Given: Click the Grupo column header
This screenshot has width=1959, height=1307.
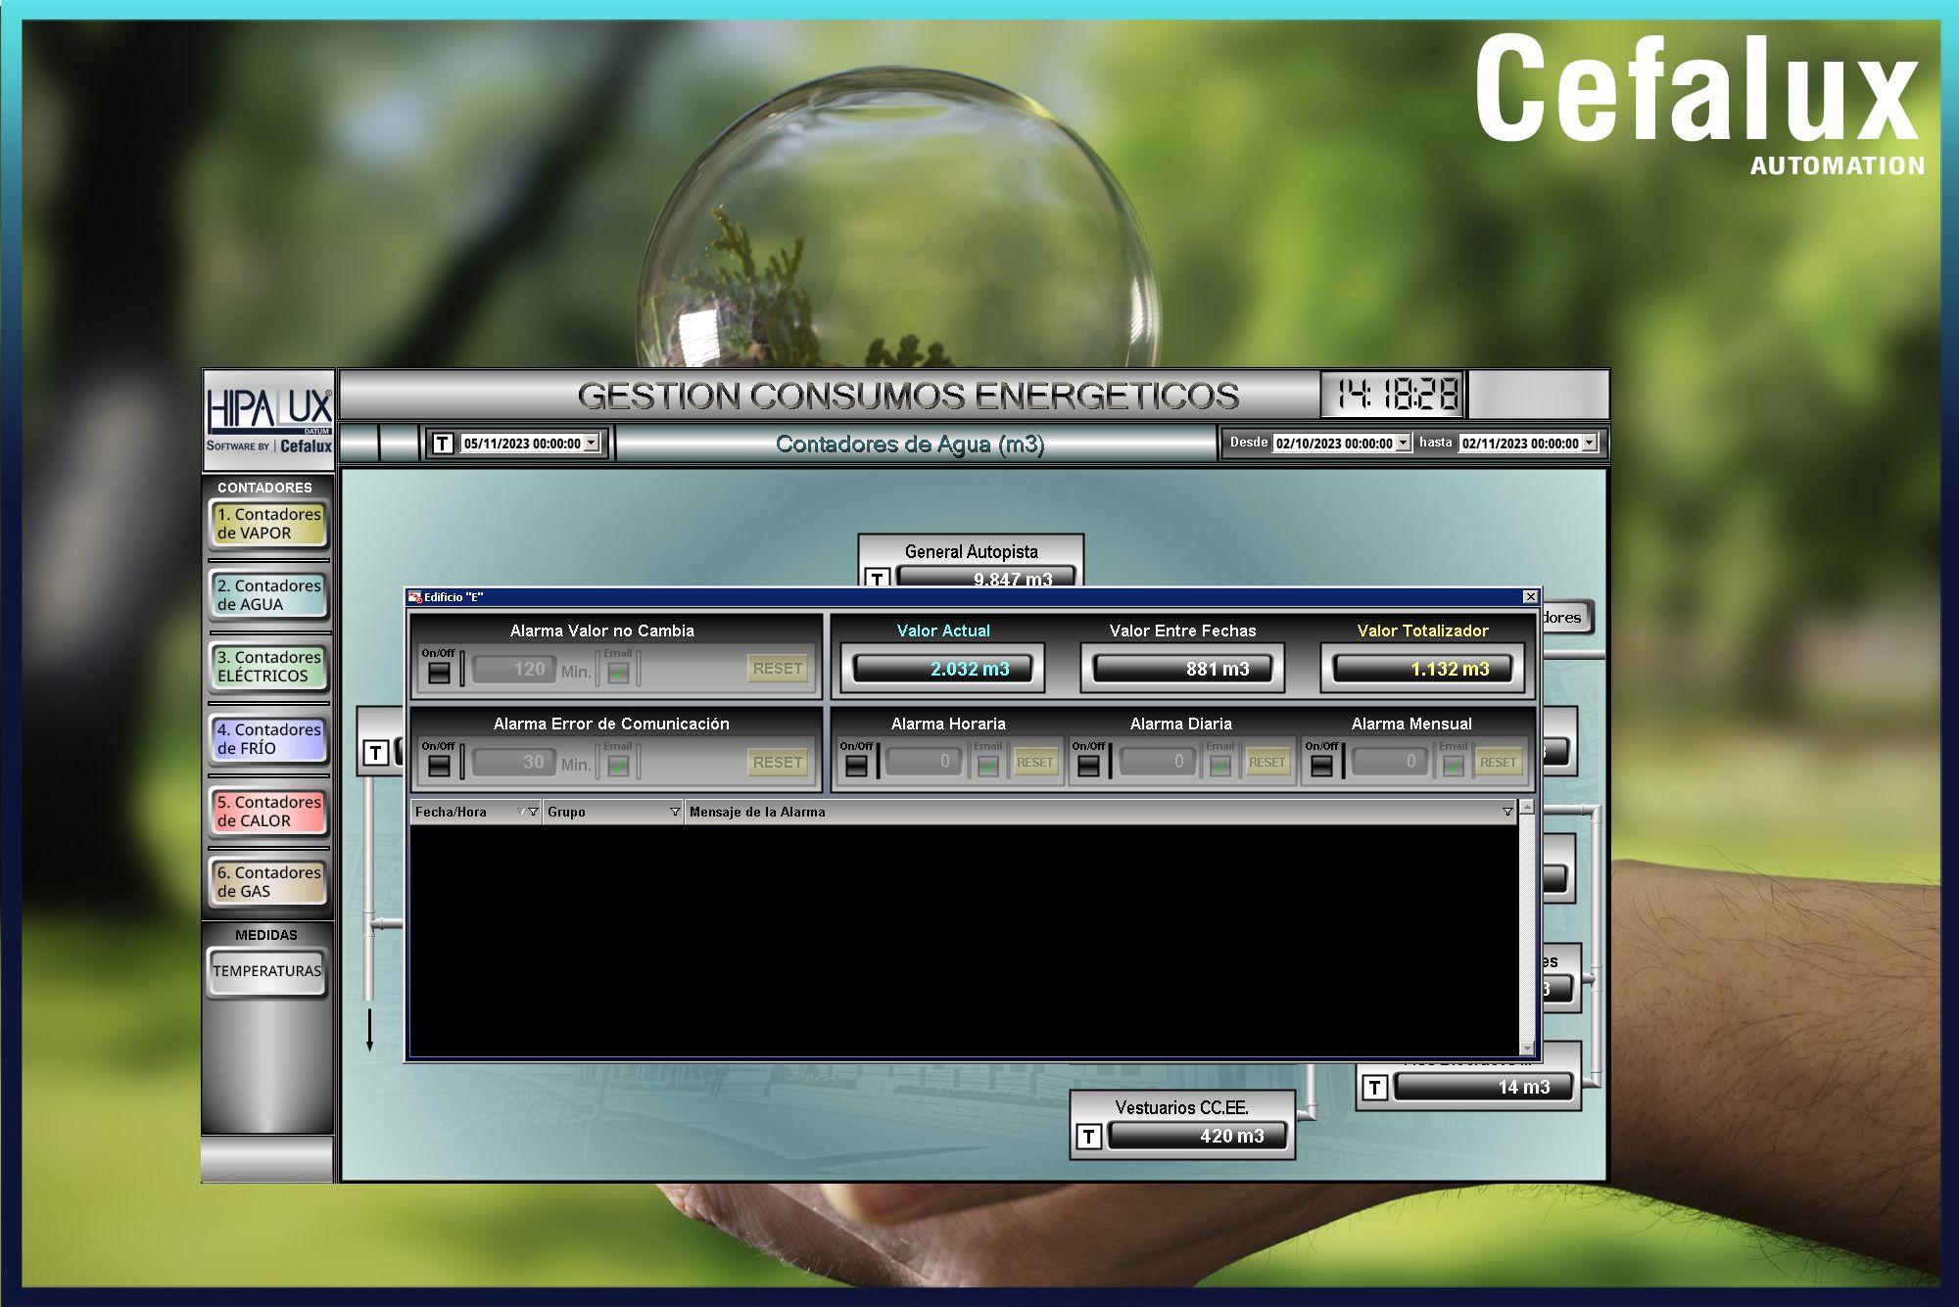Looking at the screenshot, I should point(612,812).
